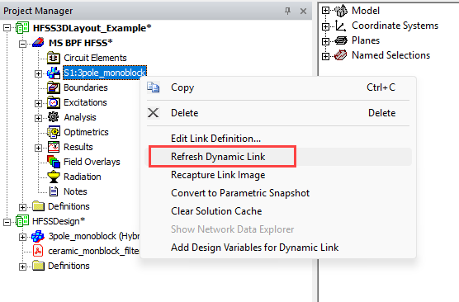Click the Circuit Elements icon
This screenshot has width=459, height=302.
coord(54,58)
